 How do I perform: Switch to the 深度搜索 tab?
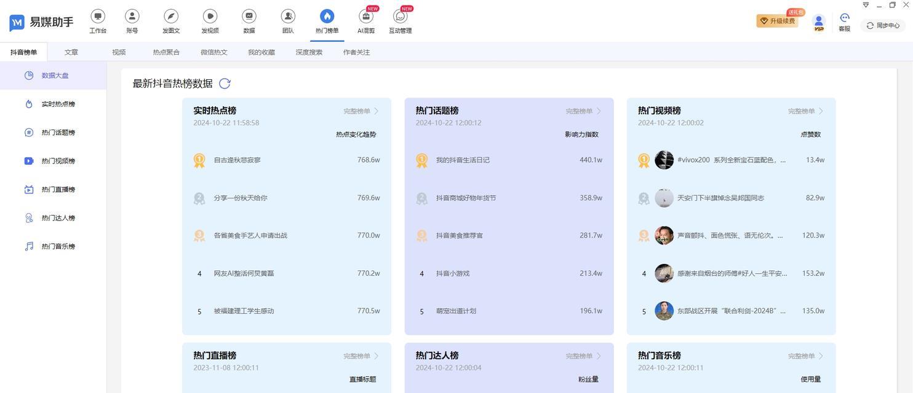[x=309, y=52]
